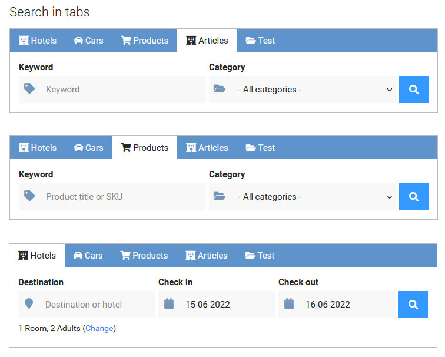Click the magnifier search button in Products panel
Viewport: 445px width, 357px height.
pyautogui.click(x=413, y=197)
